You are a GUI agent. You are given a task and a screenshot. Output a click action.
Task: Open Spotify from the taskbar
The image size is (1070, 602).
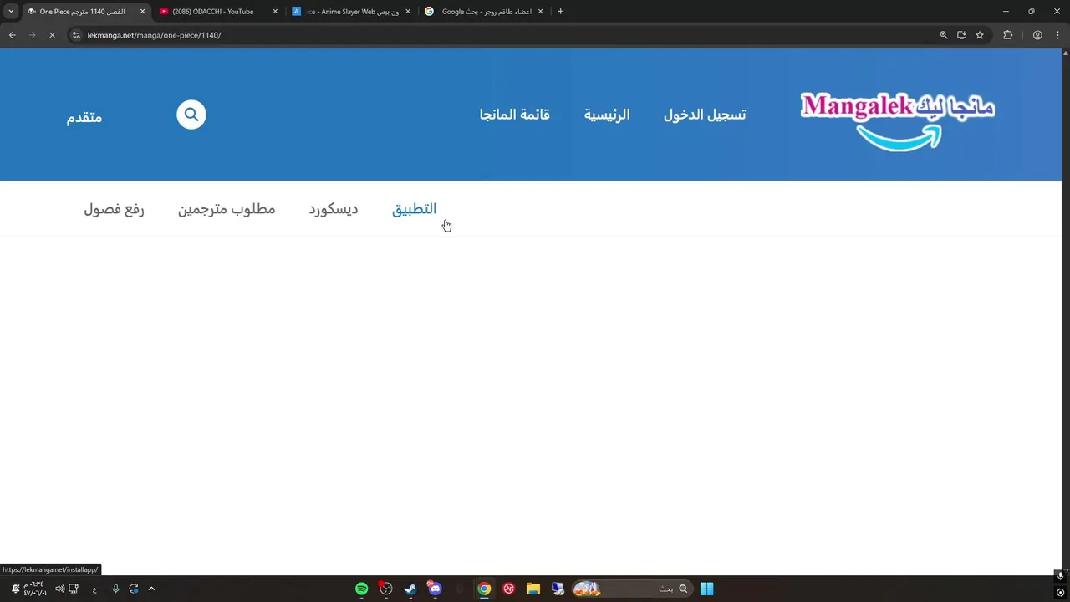pos(361,589)
